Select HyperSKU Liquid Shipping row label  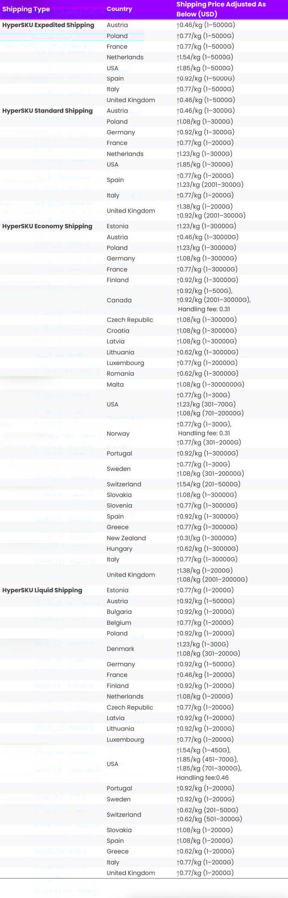coord(42,590)
